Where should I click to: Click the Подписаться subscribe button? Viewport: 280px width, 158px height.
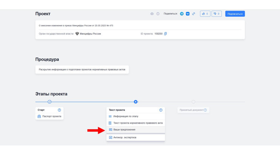235,14
